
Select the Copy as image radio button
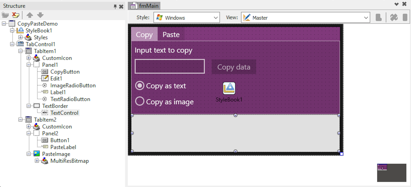pyautogui.click(x=139, y=101)
